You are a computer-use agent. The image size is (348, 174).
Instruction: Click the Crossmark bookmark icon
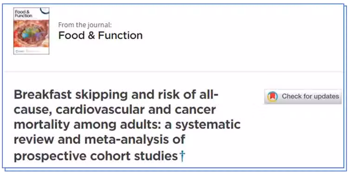click(272, 97)
